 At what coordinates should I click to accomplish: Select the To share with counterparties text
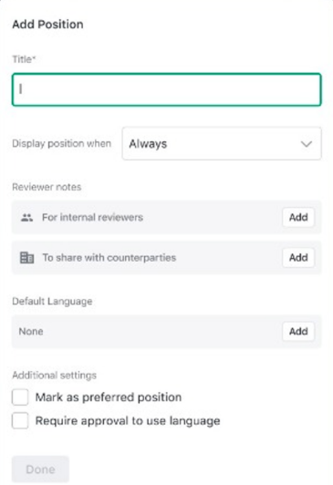pyautogui.click(x=109, y=258)
